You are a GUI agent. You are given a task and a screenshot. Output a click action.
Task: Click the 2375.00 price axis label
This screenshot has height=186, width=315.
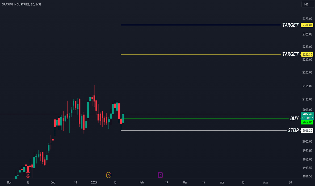(x=307, y=19)
